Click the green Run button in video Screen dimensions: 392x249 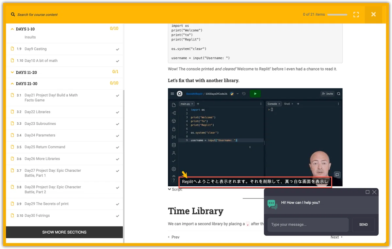255,94
